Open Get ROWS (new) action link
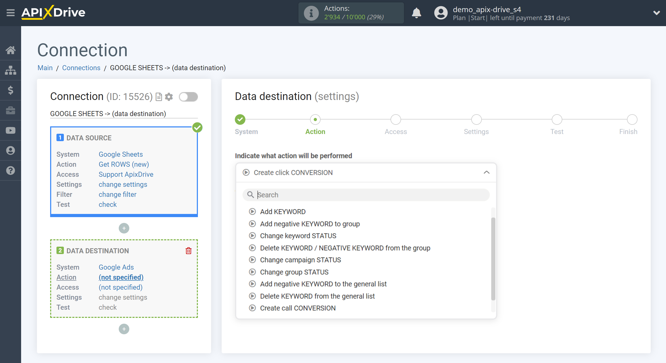Image resolution: width=666 pixels, height=363 pixels. pyautogui.click(x=124, y=164)
